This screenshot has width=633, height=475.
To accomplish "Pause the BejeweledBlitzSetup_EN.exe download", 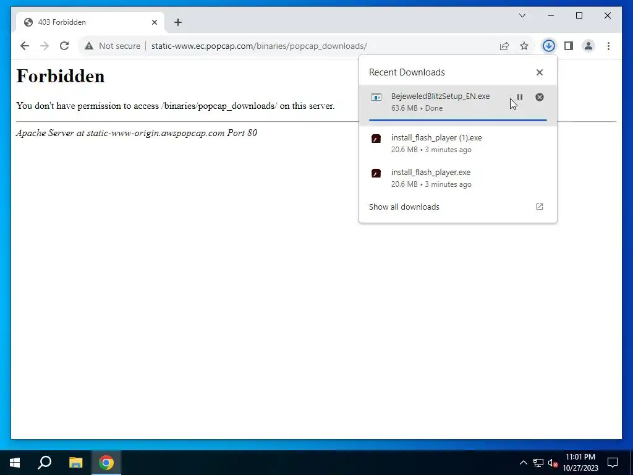I will pos(520,97).
